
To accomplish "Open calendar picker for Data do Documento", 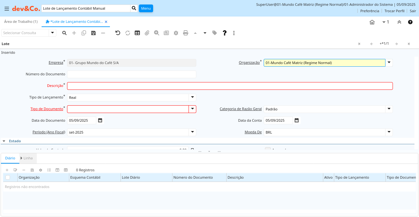I will click(x=100, y=120).
